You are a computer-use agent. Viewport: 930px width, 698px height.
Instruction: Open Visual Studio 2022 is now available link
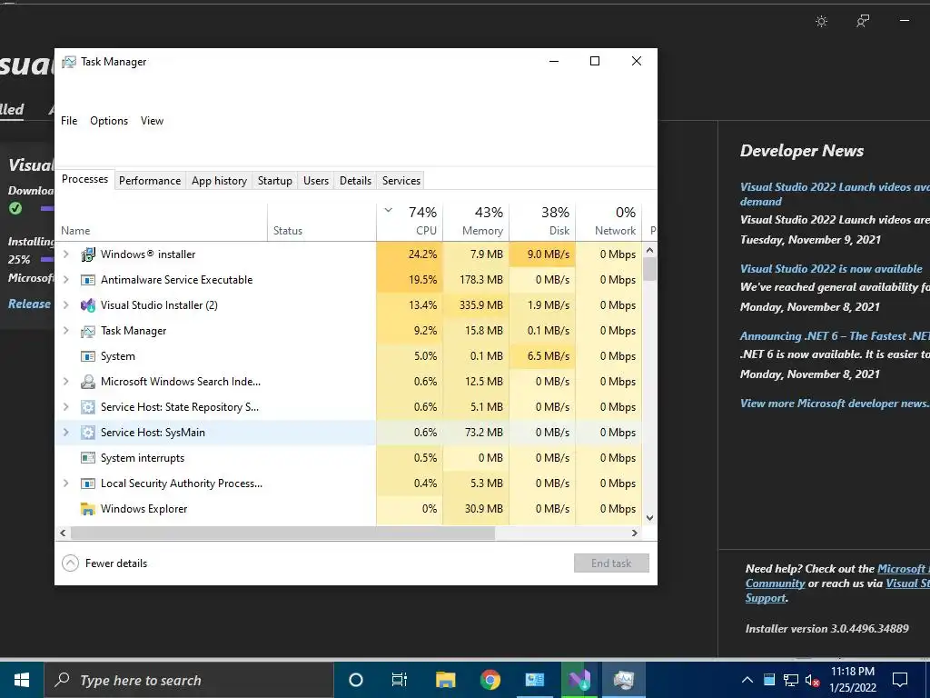(x=831, y=268)
